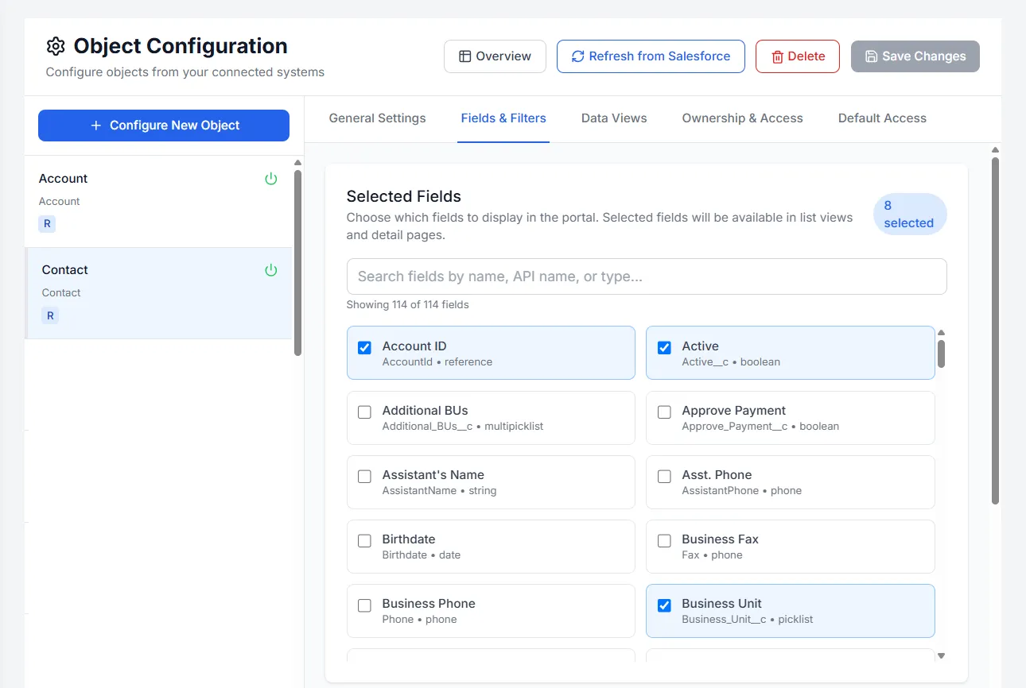Open the Overview page

point(495,56)
